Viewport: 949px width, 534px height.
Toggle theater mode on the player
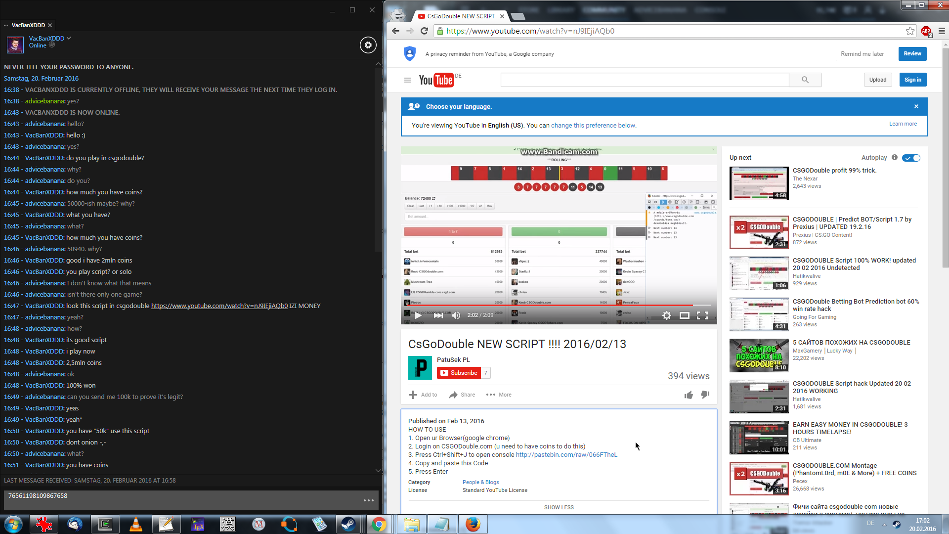click(x=684, y=315)
